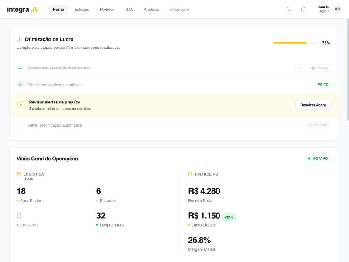Viewport: 349px width, 262px height.
Task: Open the Estoque menu
Action: click(x=82, y=9)
